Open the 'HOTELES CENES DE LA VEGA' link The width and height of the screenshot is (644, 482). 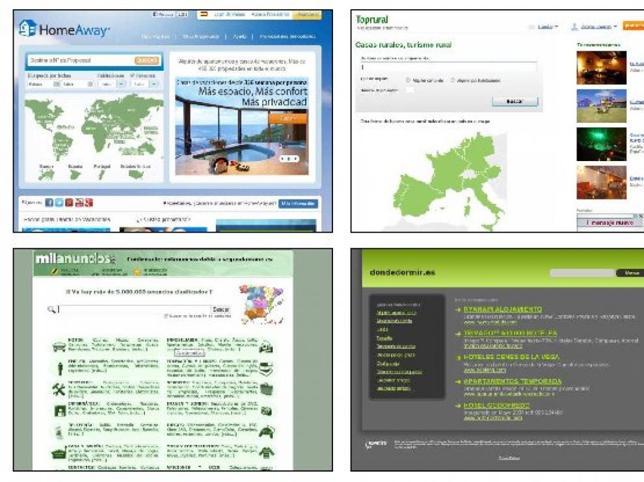[511, 357]
